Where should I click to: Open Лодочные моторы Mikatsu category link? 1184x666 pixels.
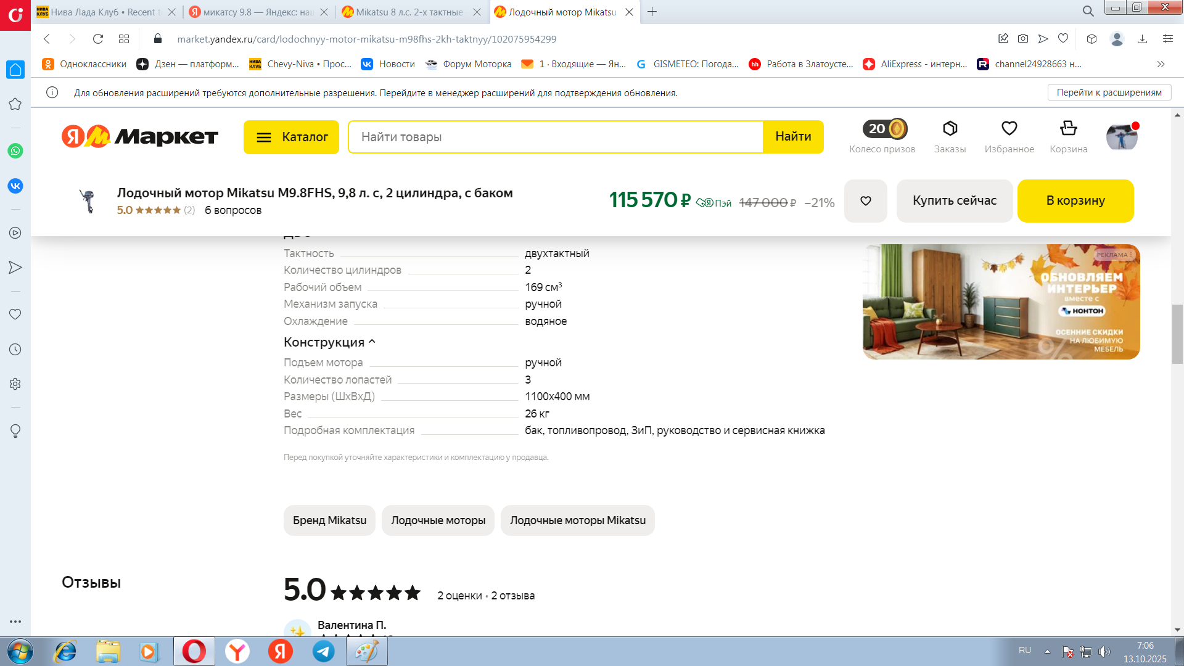click(x=577, y=520)
